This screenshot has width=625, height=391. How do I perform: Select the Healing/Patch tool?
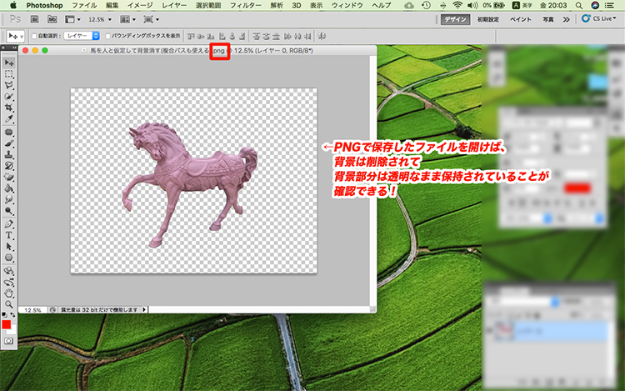click(x=9, y=132)
